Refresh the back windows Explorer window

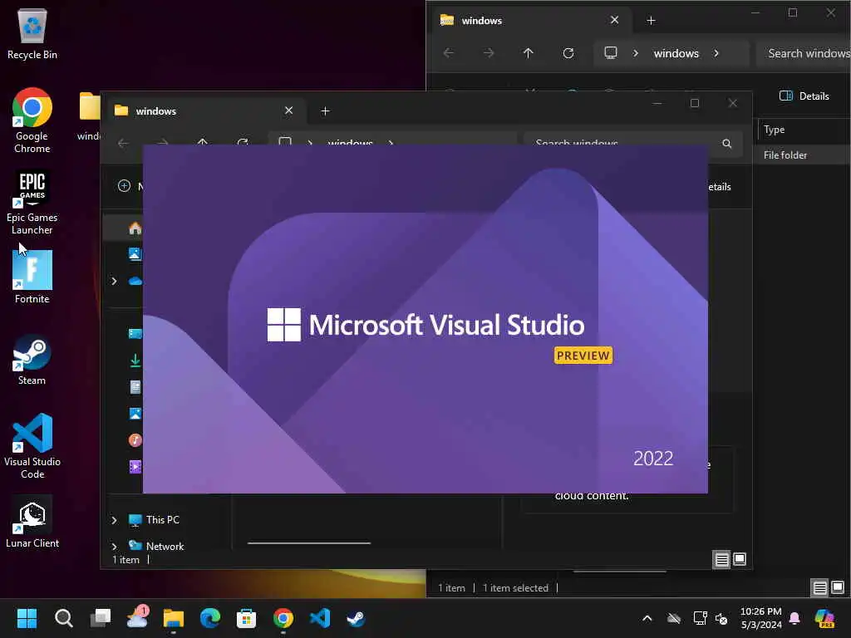[568, 52]
